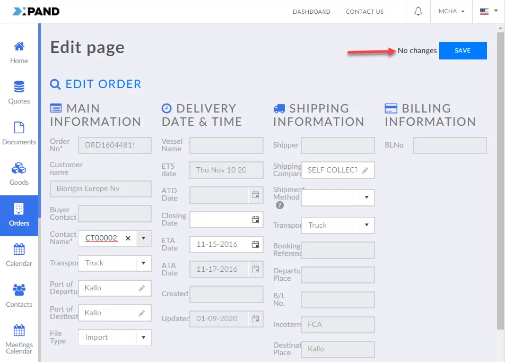The image size is (505, 362).
Task: Edit Port of Departure with pencil icon
Action: coord(142,288)
